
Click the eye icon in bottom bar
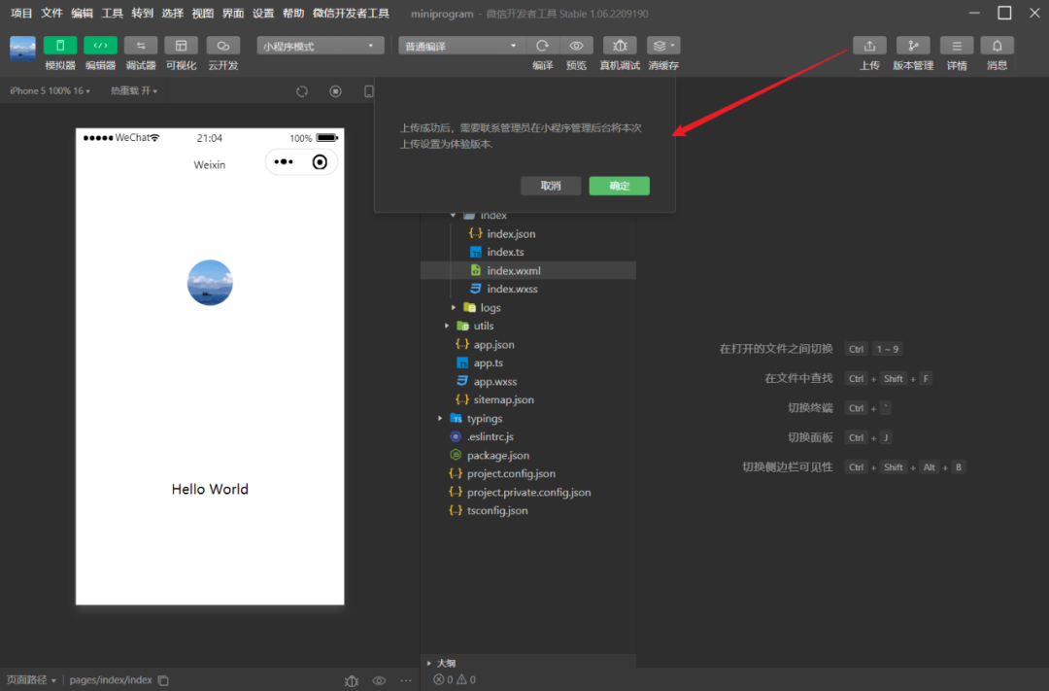[x=379, y=680]
